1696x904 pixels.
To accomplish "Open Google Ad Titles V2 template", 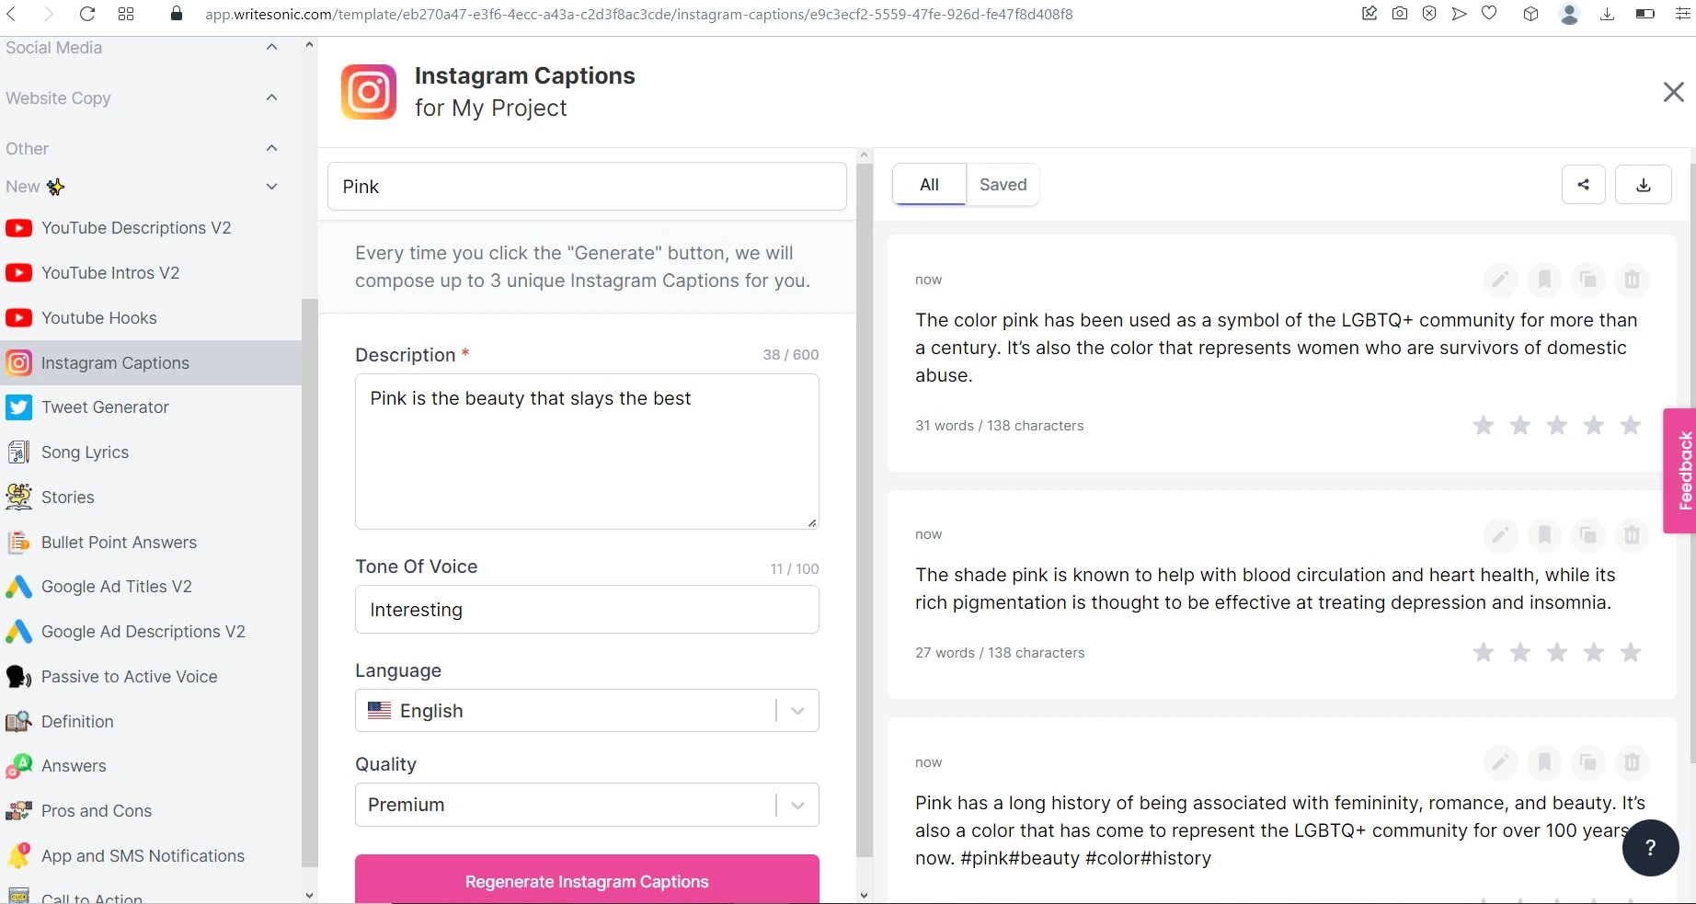I will (x=151, y=587).
